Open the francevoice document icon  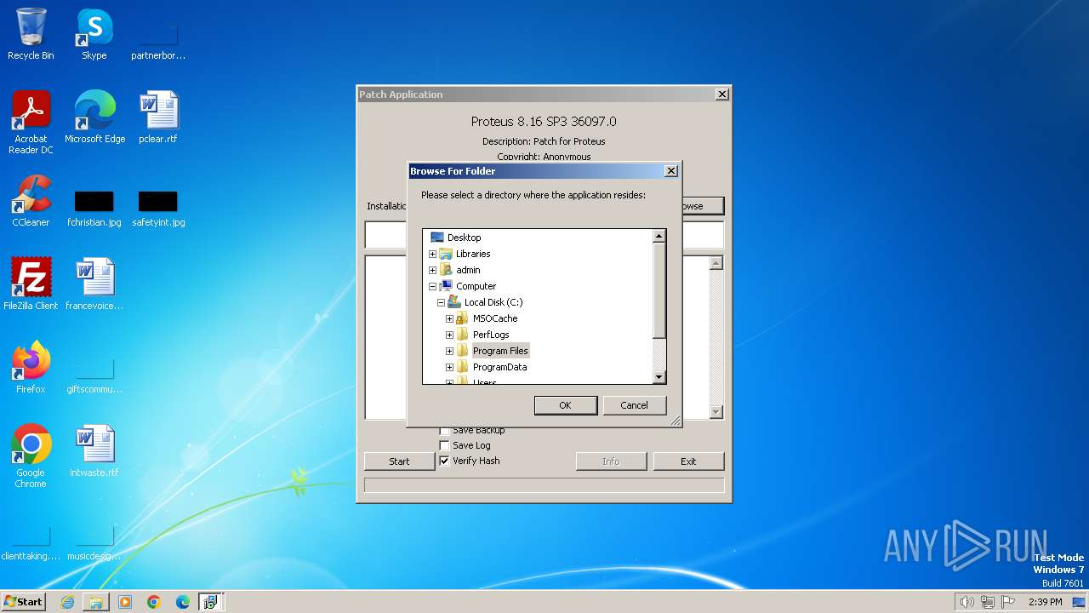pyautogui.click(x=94, y=284)
